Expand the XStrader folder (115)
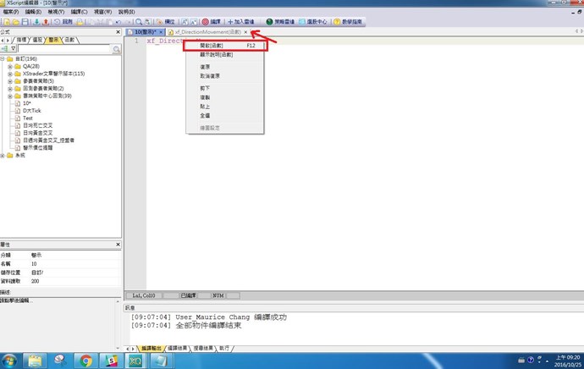This screenshot has height=369, width=584. click(10, 74)
